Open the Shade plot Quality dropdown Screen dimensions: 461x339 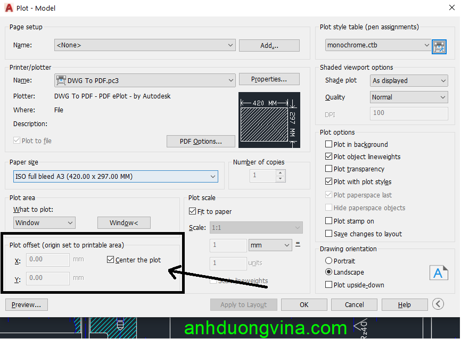[x=409, y=97]
